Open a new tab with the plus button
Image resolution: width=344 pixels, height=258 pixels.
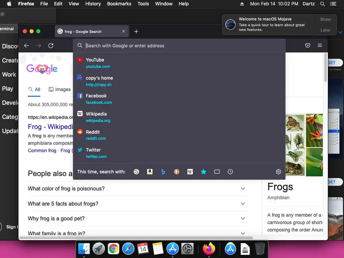click(136, 32)
